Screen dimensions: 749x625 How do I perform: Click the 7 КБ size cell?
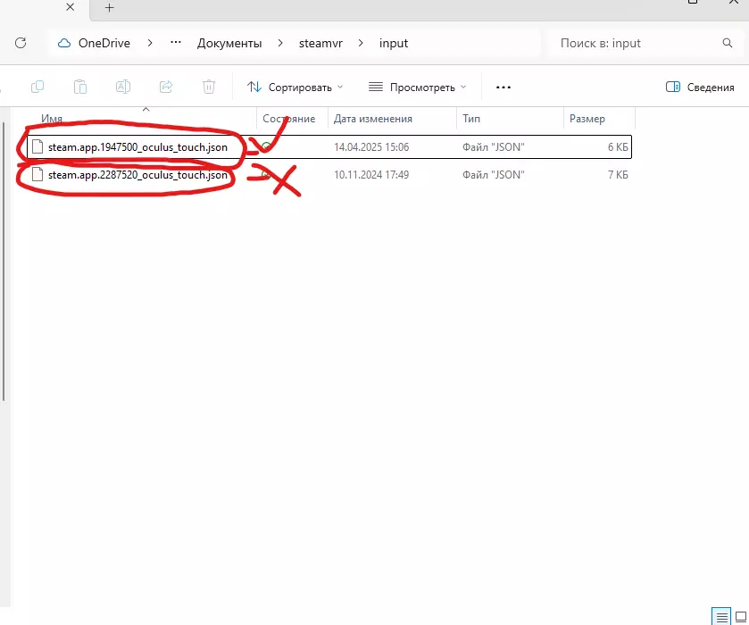tap(618, 175)
